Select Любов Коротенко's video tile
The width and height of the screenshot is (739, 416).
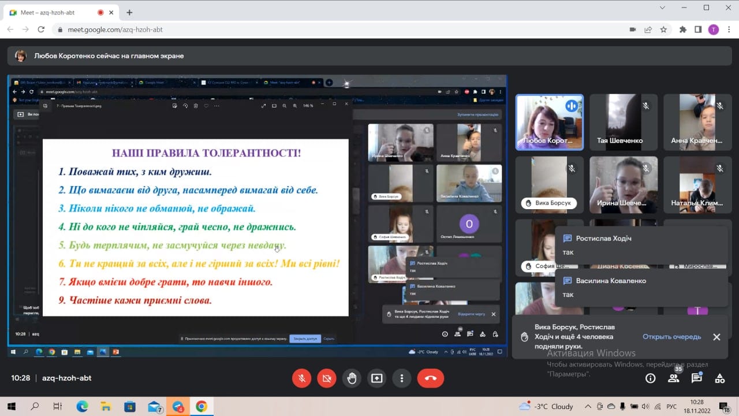[x=549, y=122]
